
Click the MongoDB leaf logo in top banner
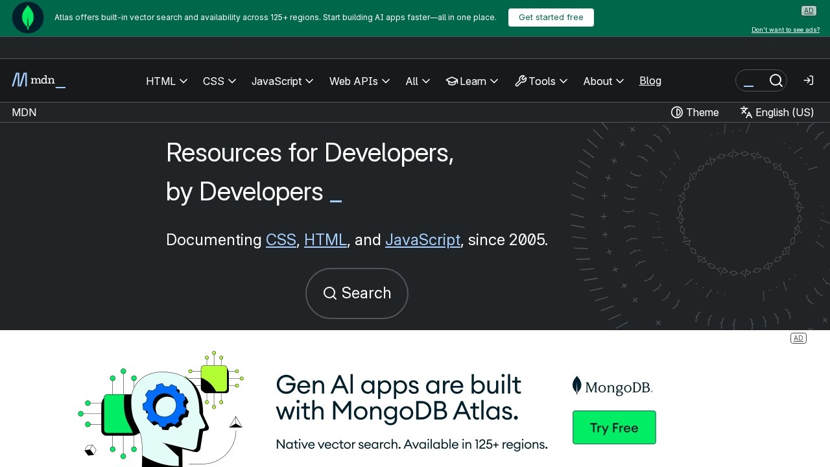pos(28,18)
